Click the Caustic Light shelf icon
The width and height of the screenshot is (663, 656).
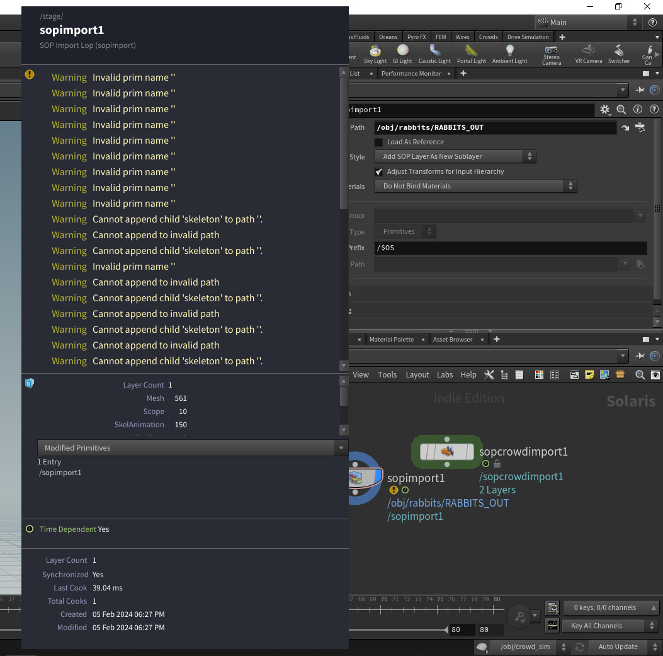pos(434,54)
